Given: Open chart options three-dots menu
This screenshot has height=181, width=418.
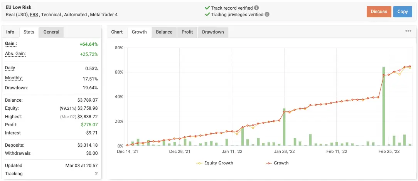Looking at the screenshot, I should 408,31.
